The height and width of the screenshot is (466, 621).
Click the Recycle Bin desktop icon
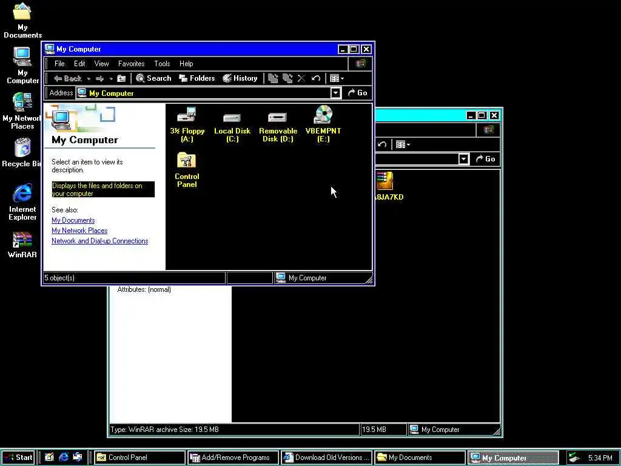22,152
